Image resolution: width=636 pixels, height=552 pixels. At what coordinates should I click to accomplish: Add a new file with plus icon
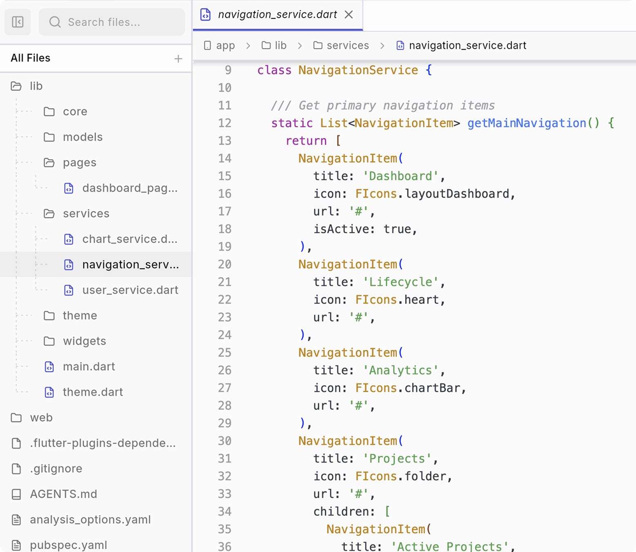pos(178,58)
